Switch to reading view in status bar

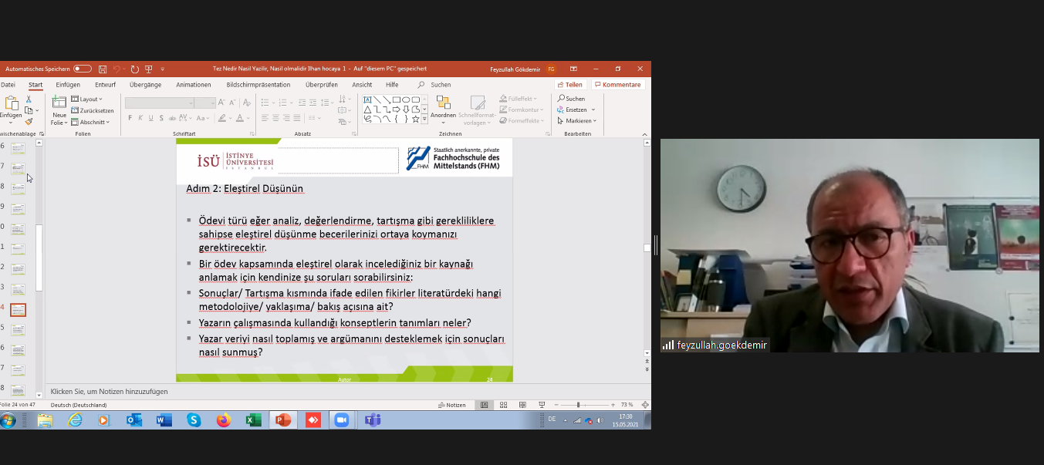coord(522,405)
